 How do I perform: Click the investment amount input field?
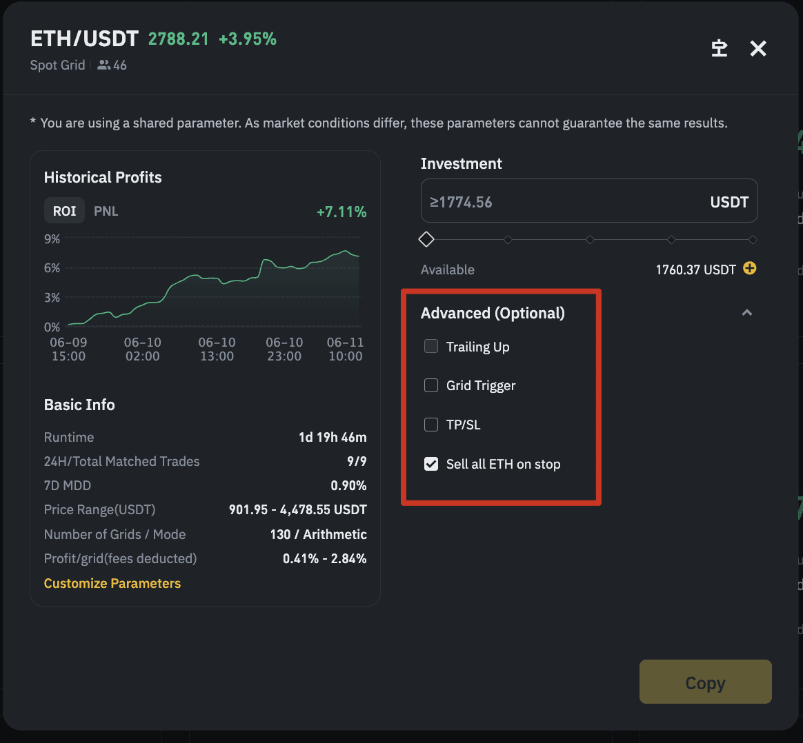(552, 201)
